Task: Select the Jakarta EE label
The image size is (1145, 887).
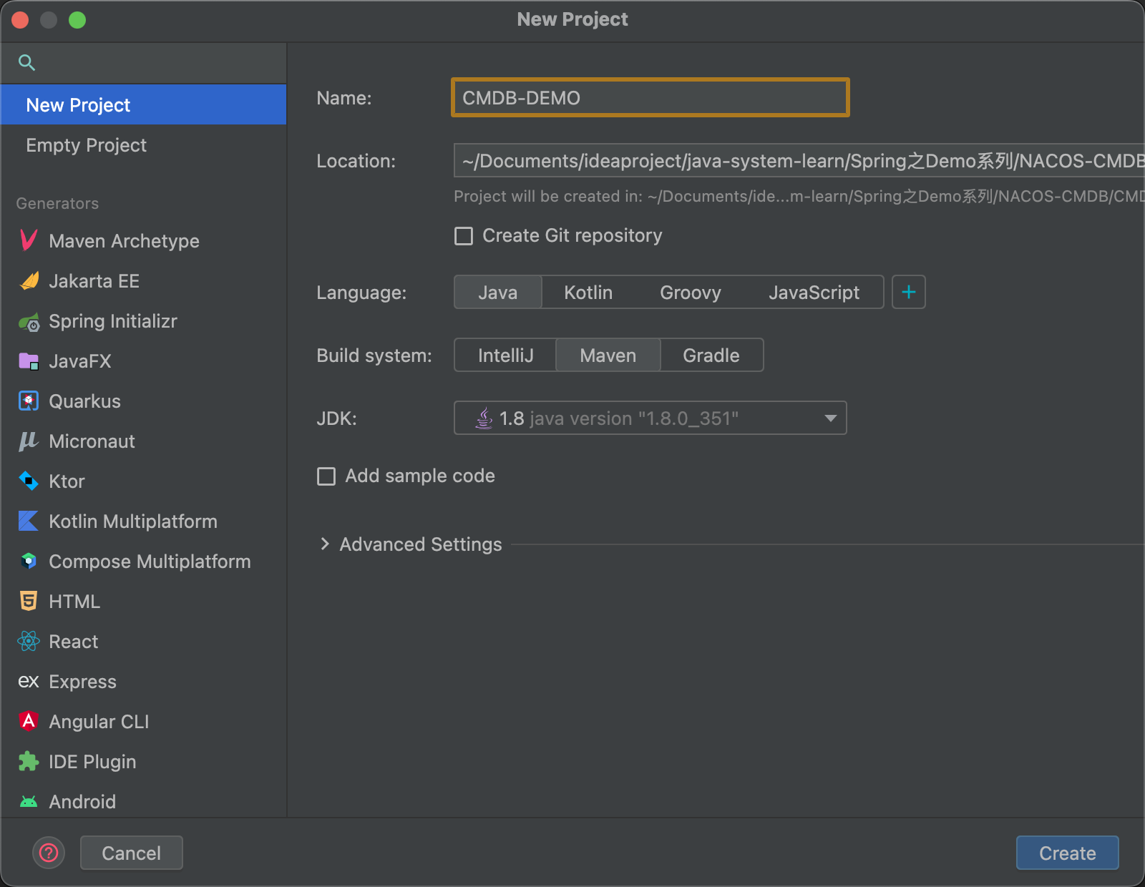Action: click(x=94, y=281)
